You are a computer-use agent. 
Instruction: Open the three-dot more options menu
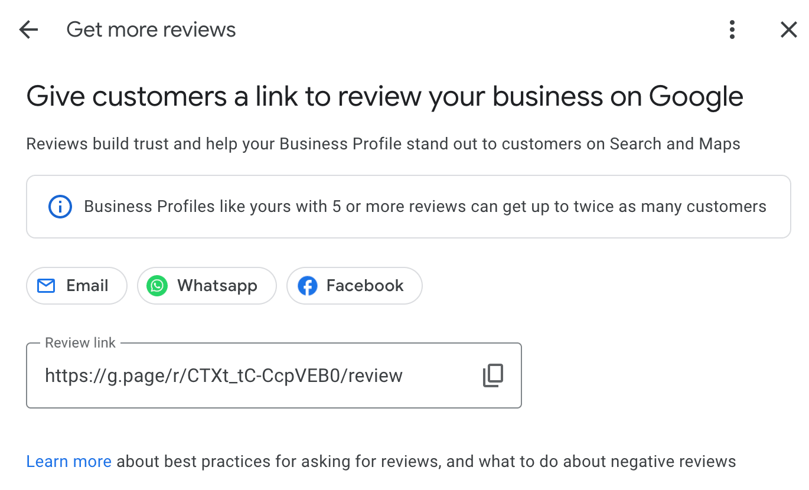[732, 30]
